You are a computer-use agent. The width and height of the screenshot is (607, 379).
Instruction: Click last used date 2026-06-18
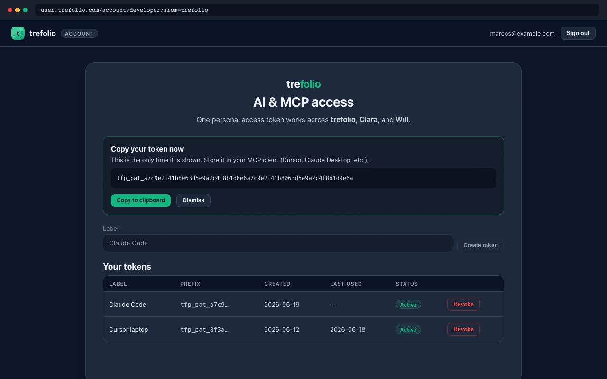coord(348,329)
